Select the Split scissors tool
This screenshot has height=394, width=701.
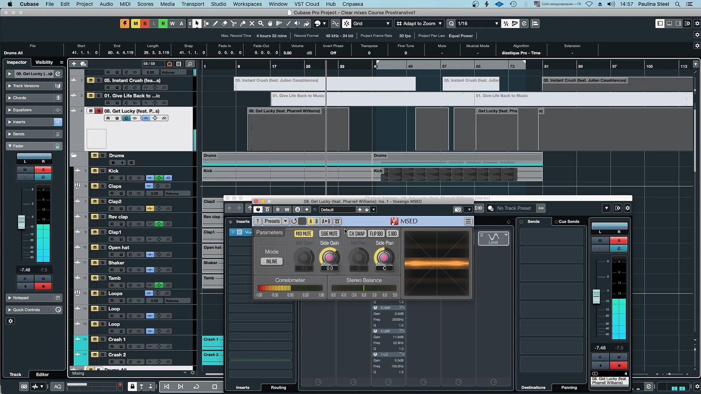point(234,24)
